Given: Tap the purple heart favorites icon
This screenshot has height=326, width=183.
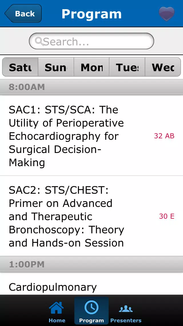Looking at the screenshot, I should click(167, 14).
